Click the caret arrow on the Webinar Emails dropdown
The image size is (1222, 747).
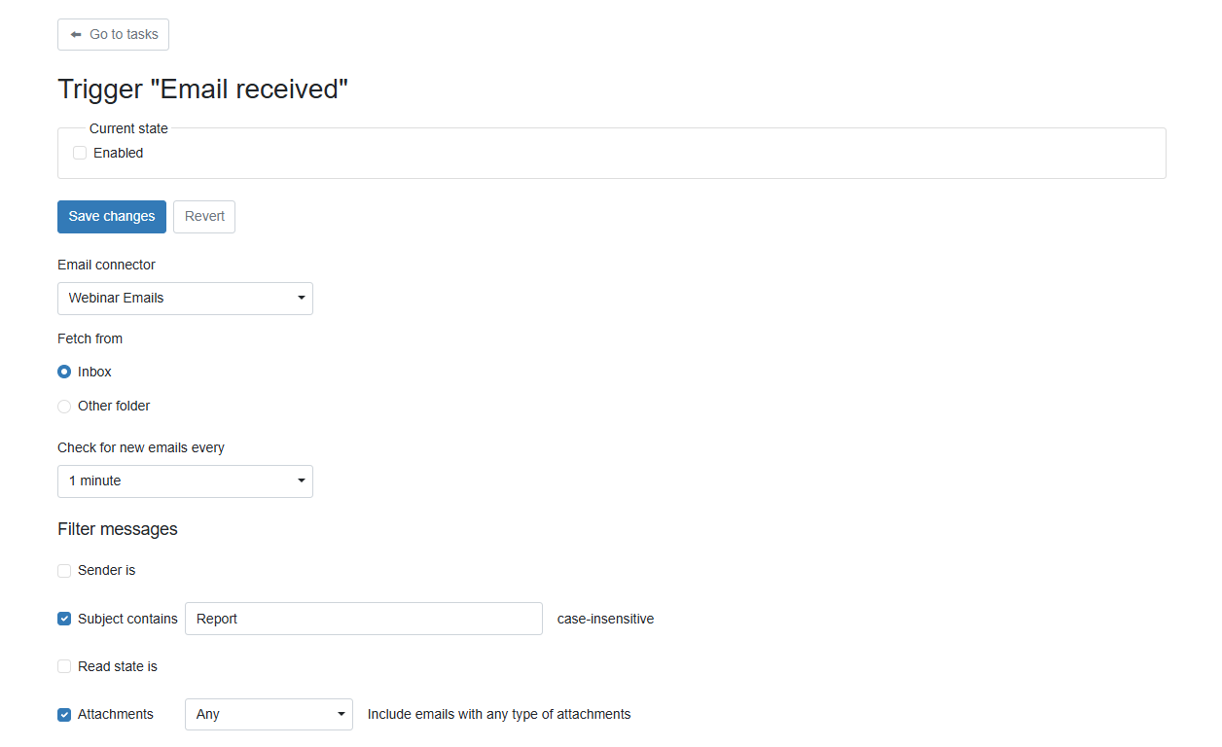point(302,299)
